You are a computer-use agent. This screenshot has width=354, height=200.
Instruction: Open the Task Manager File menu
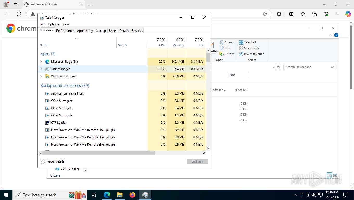point(42,24)
